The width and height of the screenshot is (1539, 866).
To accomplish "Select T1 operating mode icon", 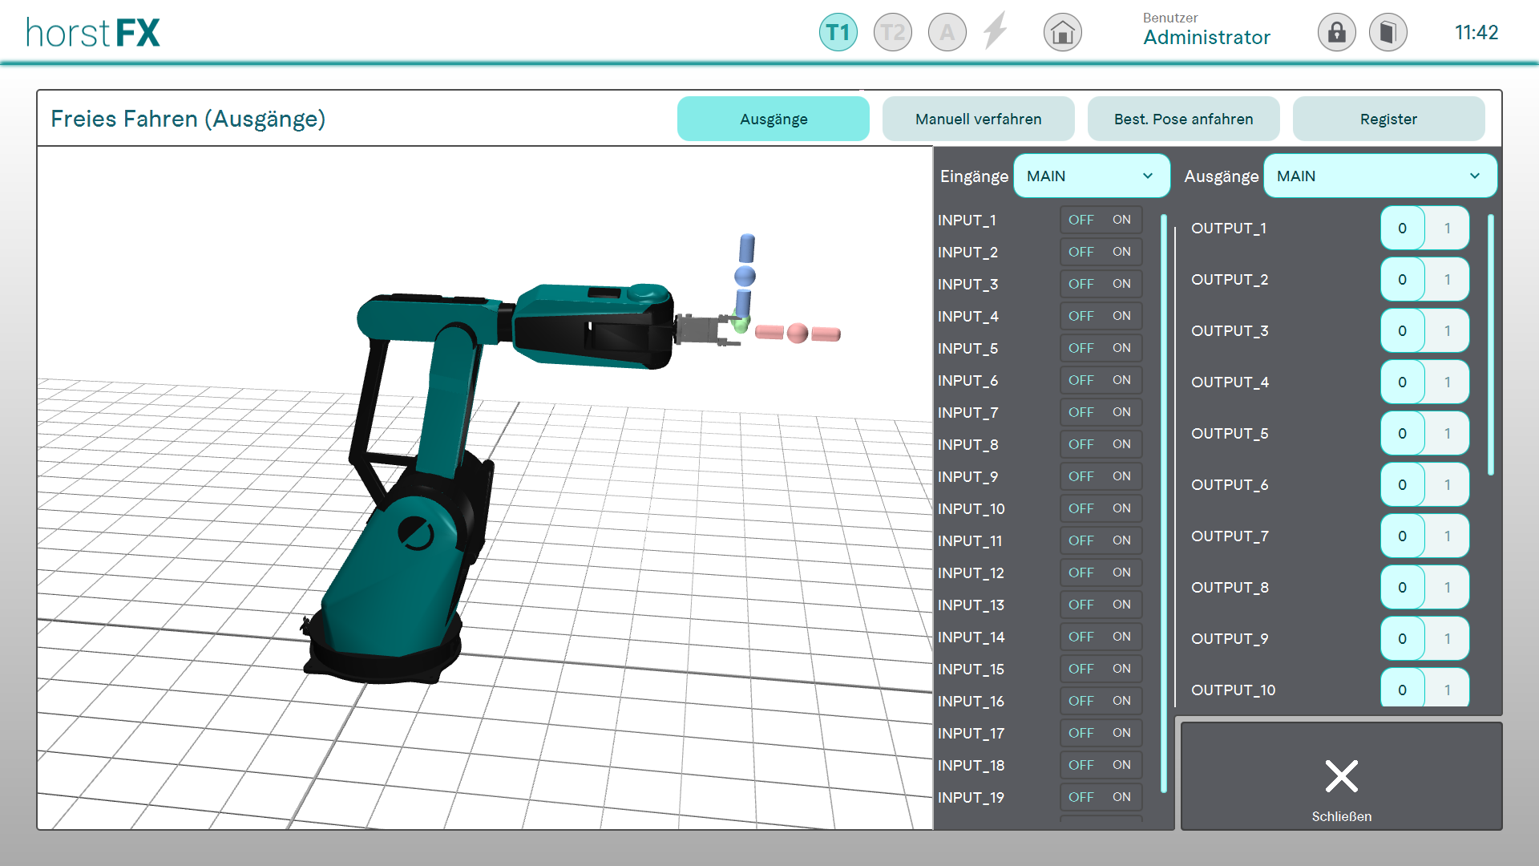I will point(838,33).
